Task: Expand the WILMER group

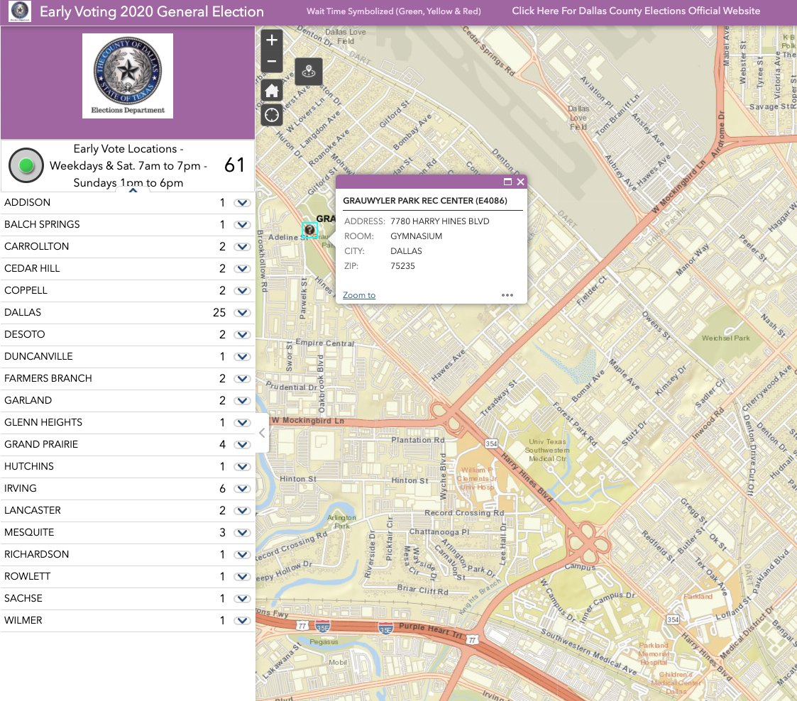Action: click(243, 620)
